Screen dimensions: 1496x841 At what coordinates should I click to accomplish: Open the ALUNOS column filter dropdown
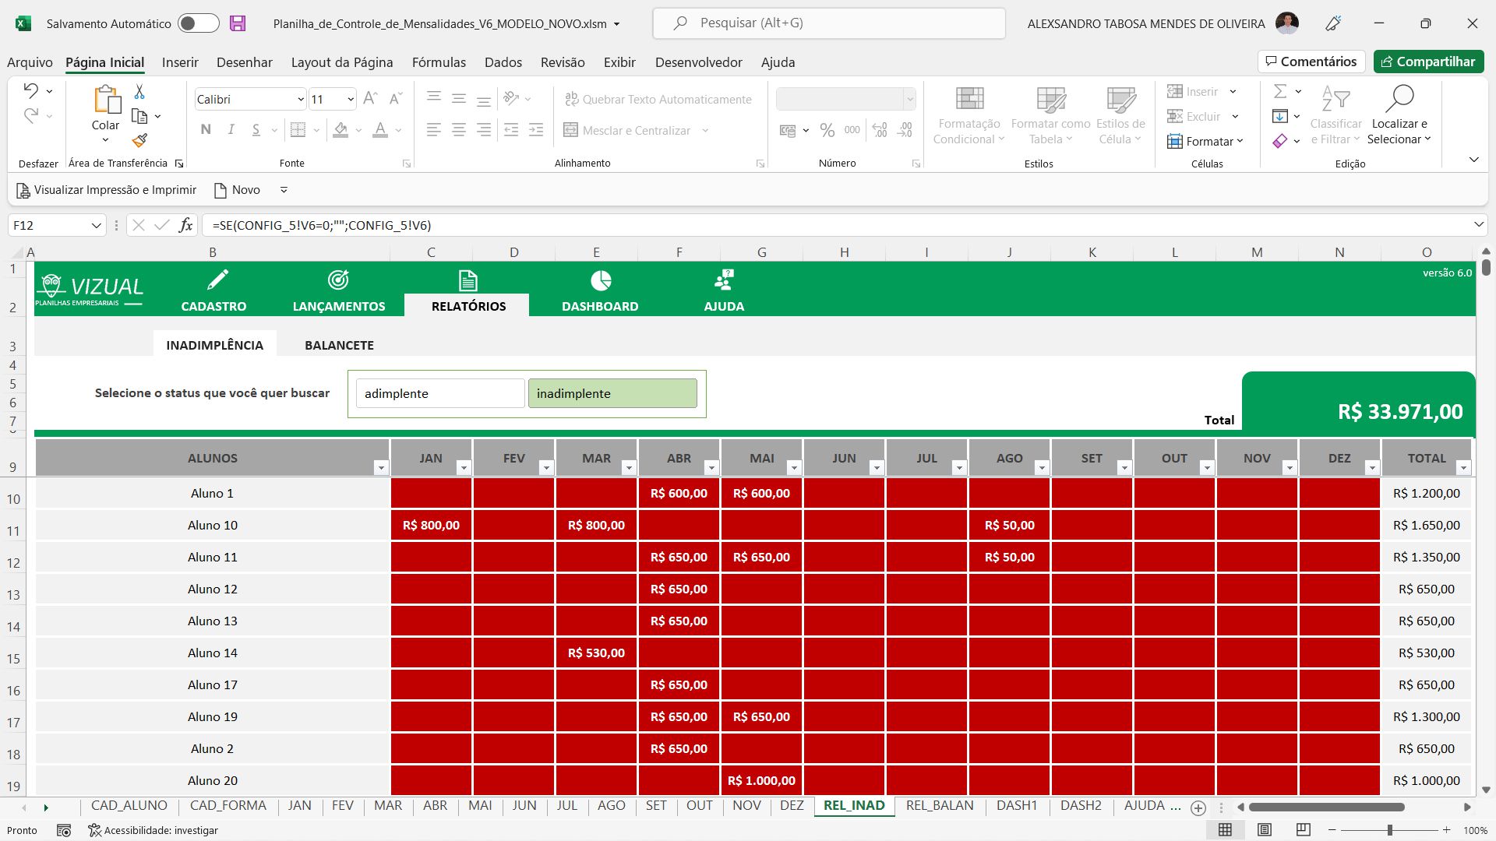(x=380, y=468)
